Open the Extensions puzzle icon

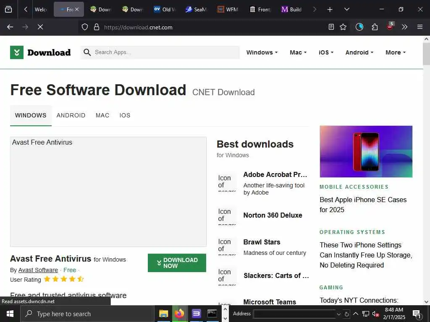(x=375, y=27)
